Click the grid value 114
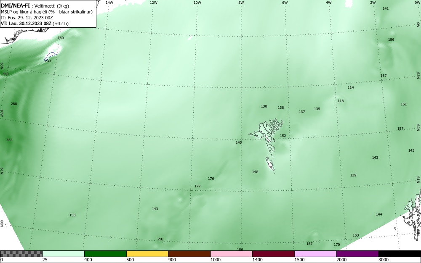The width and height of the screenshot is (421, 263). click(x=351, y=87)
